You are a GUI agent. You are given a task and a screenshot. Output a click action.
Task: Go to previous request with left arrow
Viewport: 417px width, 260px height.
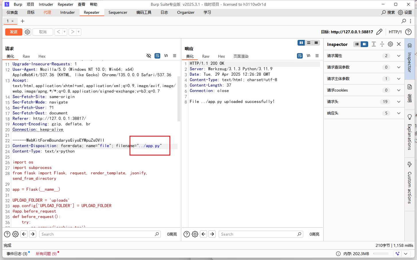click(x=58, y=32)
